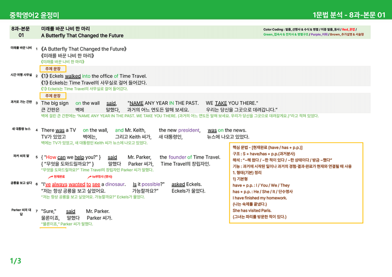Click the side label '새 대통령 뉴스'

pyautogui.click(x=21, y=129)
